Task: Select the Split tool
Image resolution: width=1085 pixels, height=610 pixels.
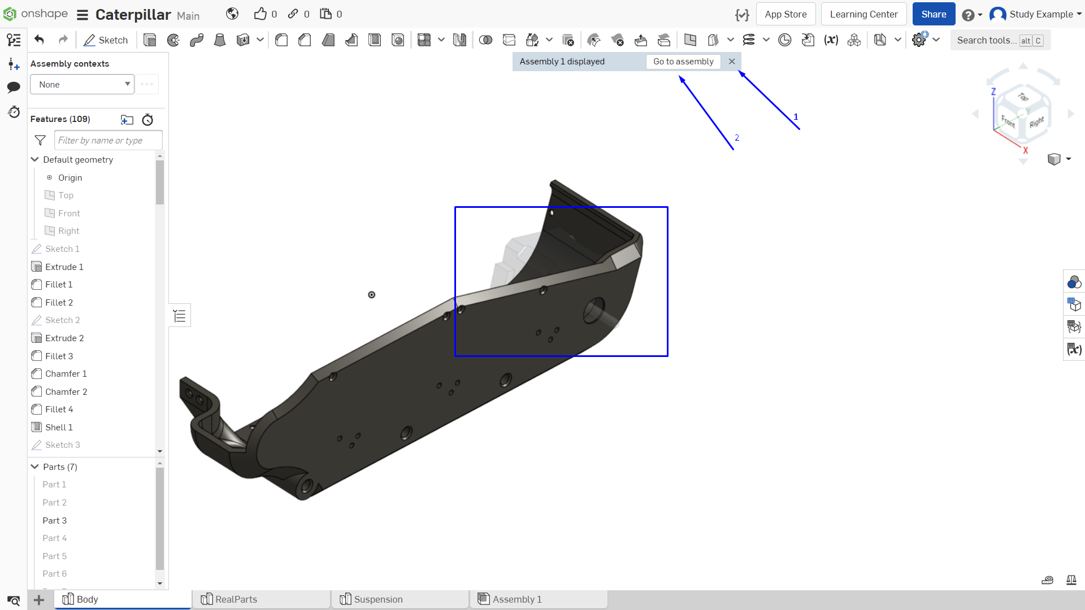Action: click(509, 40)
